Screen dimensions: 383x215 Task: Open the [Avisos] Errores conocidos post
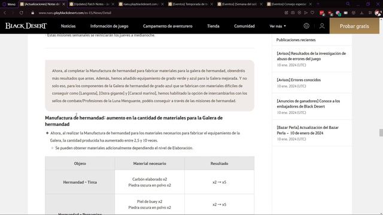click(x=299, y=79)
